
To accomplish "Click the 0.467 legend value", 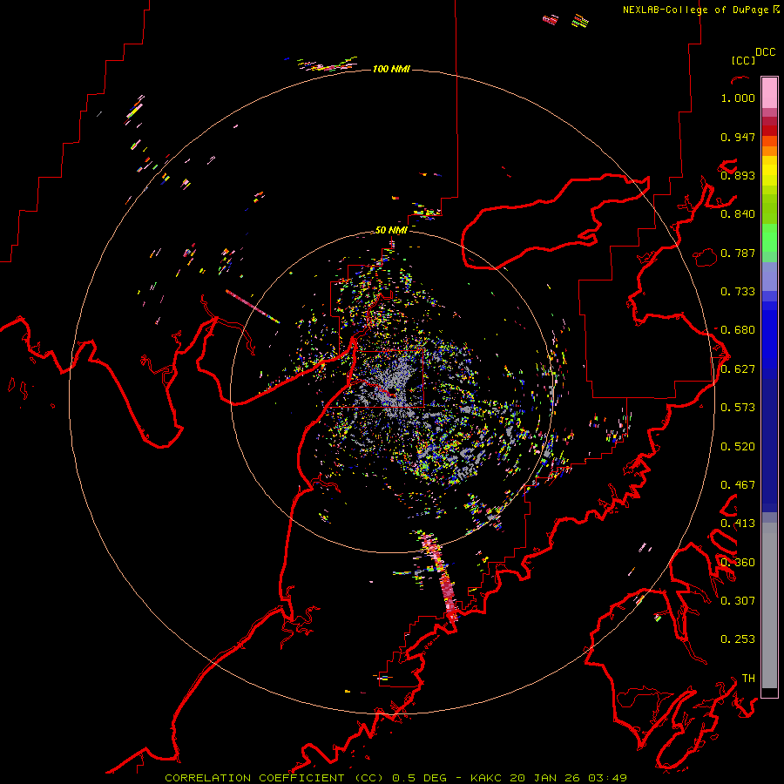I will pos(738,485).
